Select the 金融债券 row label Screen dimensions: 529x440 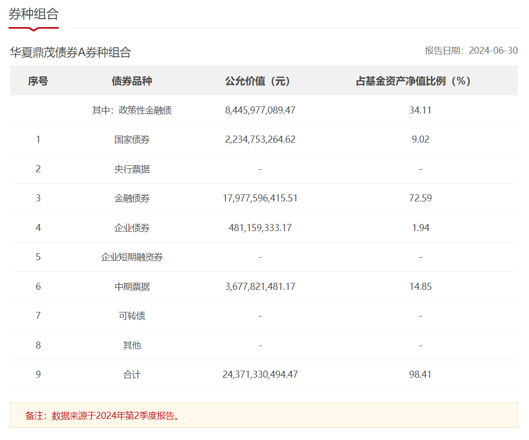(x=132, y=198)
